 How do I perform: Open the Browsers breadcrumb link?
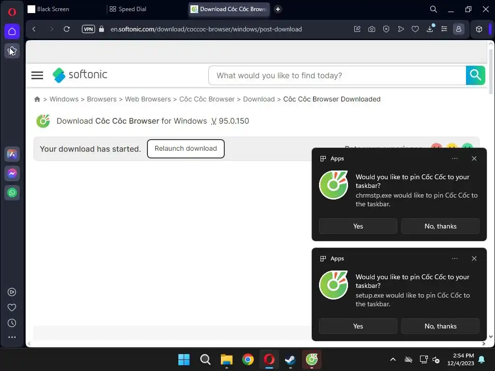tap(102, 99)
